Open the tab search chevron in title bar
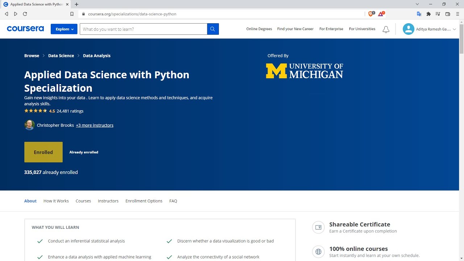 (x=417, y=4)
